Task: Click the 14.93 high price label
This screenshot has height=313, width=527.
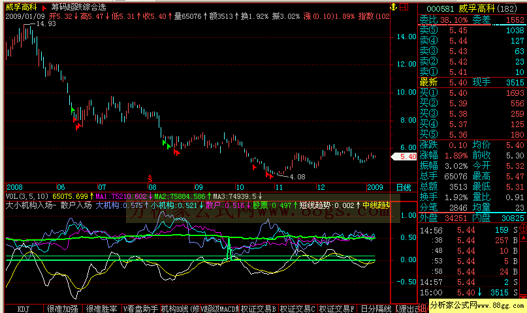Action: pyautogui.click(x=46, y=24)
